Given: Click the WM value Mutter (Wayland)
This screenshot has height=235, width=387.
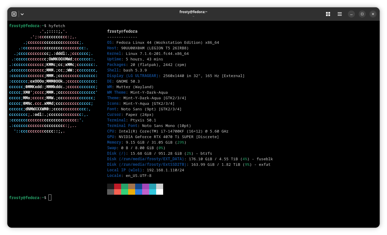Looking at the screenshot, I should tap(135, 87).
